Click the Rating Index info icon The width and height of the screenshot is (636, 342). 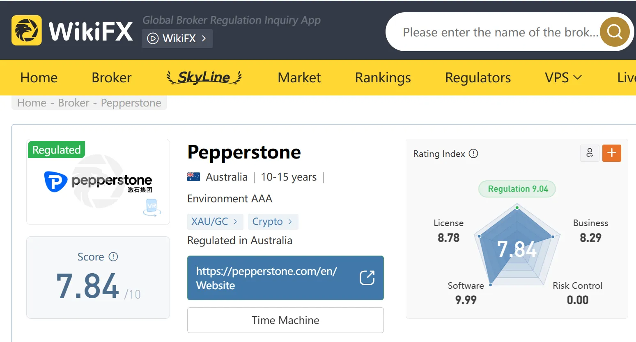pyautogui.click(x=473, y=154)
